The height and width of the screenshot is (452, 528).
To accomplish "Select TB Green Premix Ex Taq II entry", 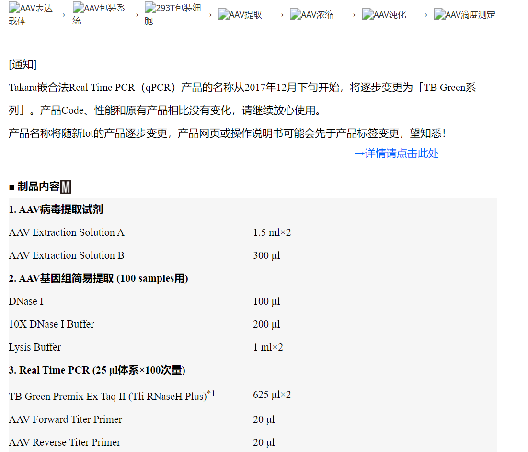I will click(108, 396).
